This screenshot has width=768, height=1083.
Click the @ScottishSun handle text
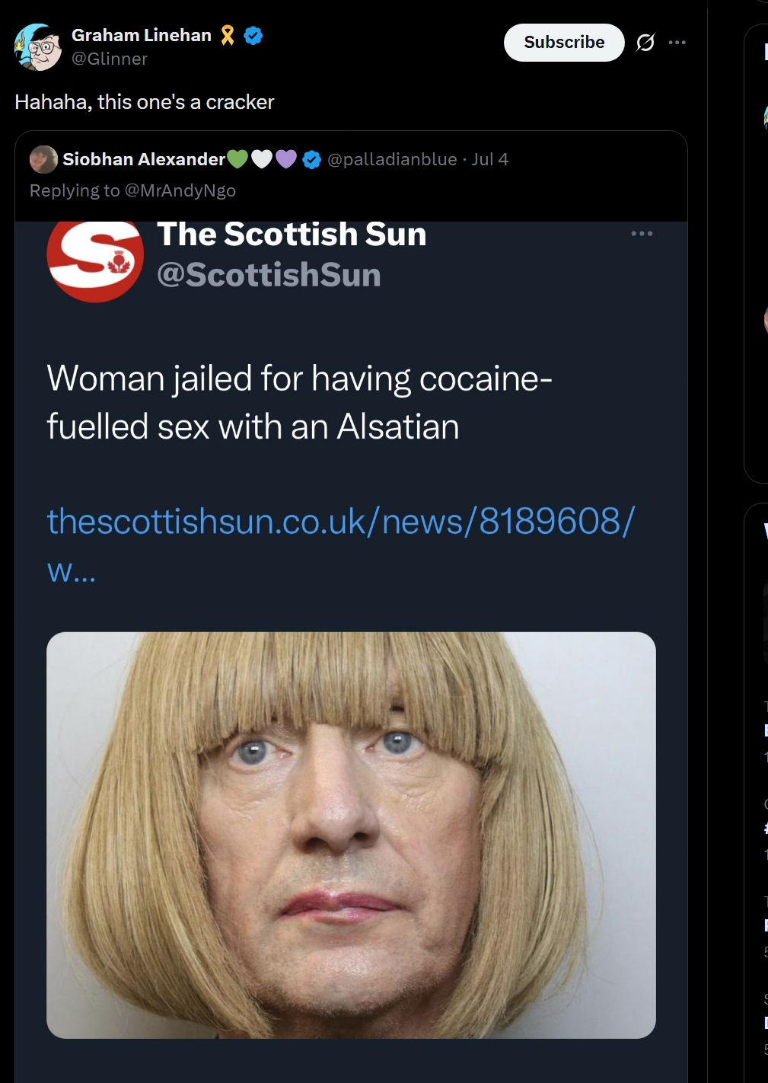[269, 275]
